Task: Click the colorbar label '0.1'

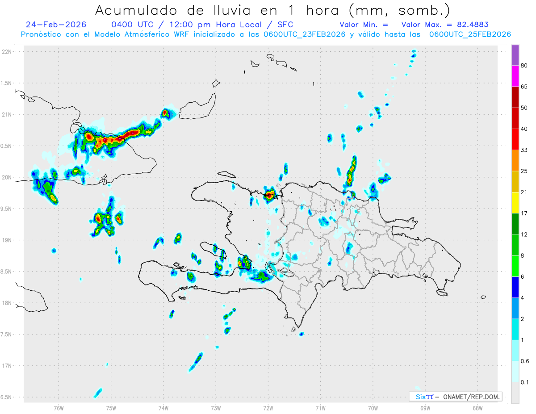Action: (525, 382)
